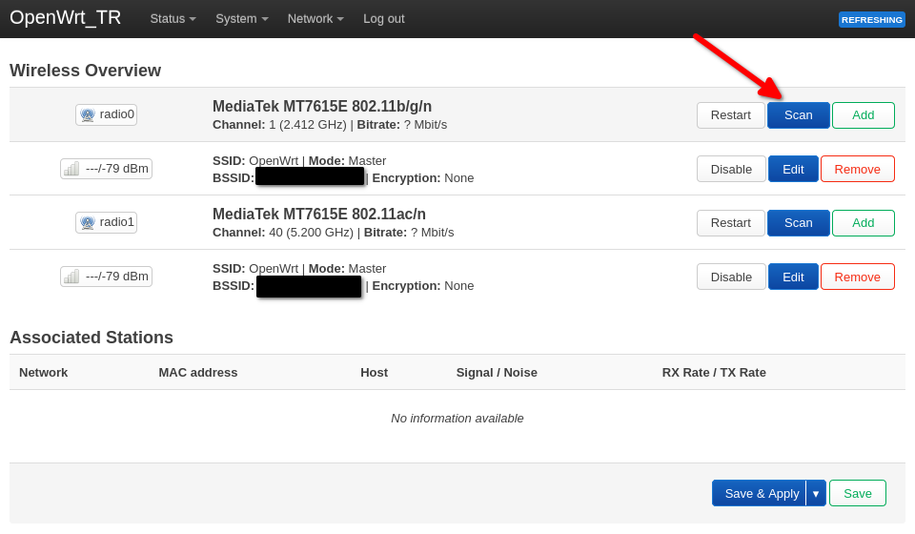The height and width of the screenshot is (534, 915).
Task: Remove the radio0 OpenWrt network
Action: [x=857, y=169]
